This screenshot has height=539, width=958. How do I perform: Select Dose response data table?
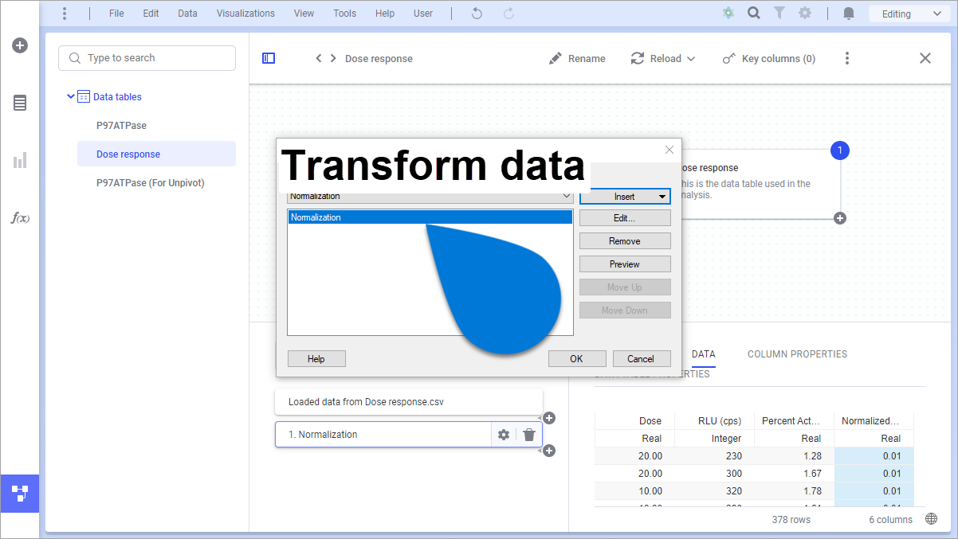(x=156, y=154)
